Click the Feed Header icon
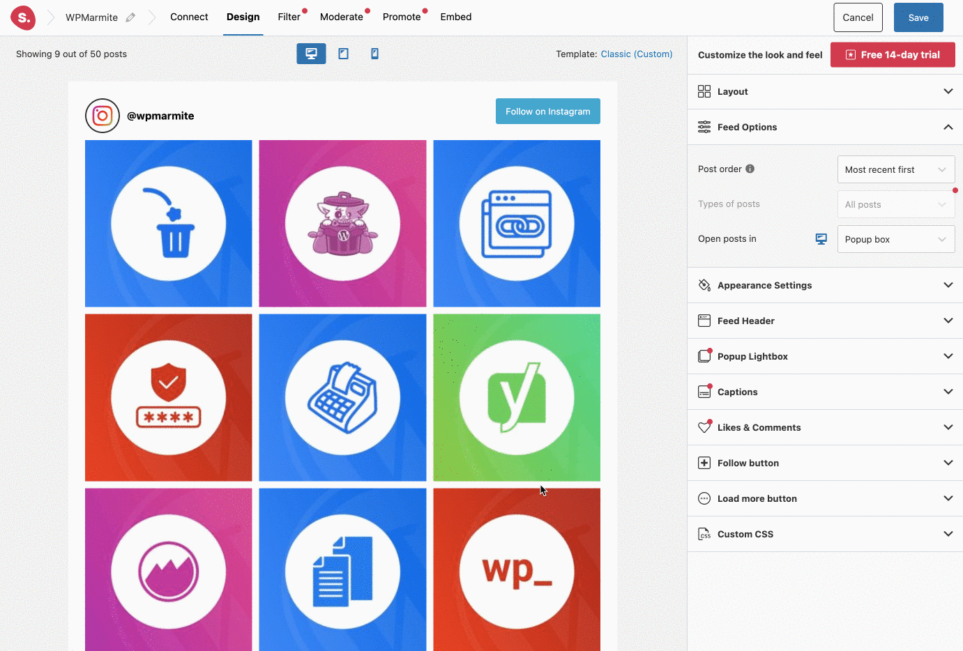This screenshot has width=963, height=651. tap(704, 321)
